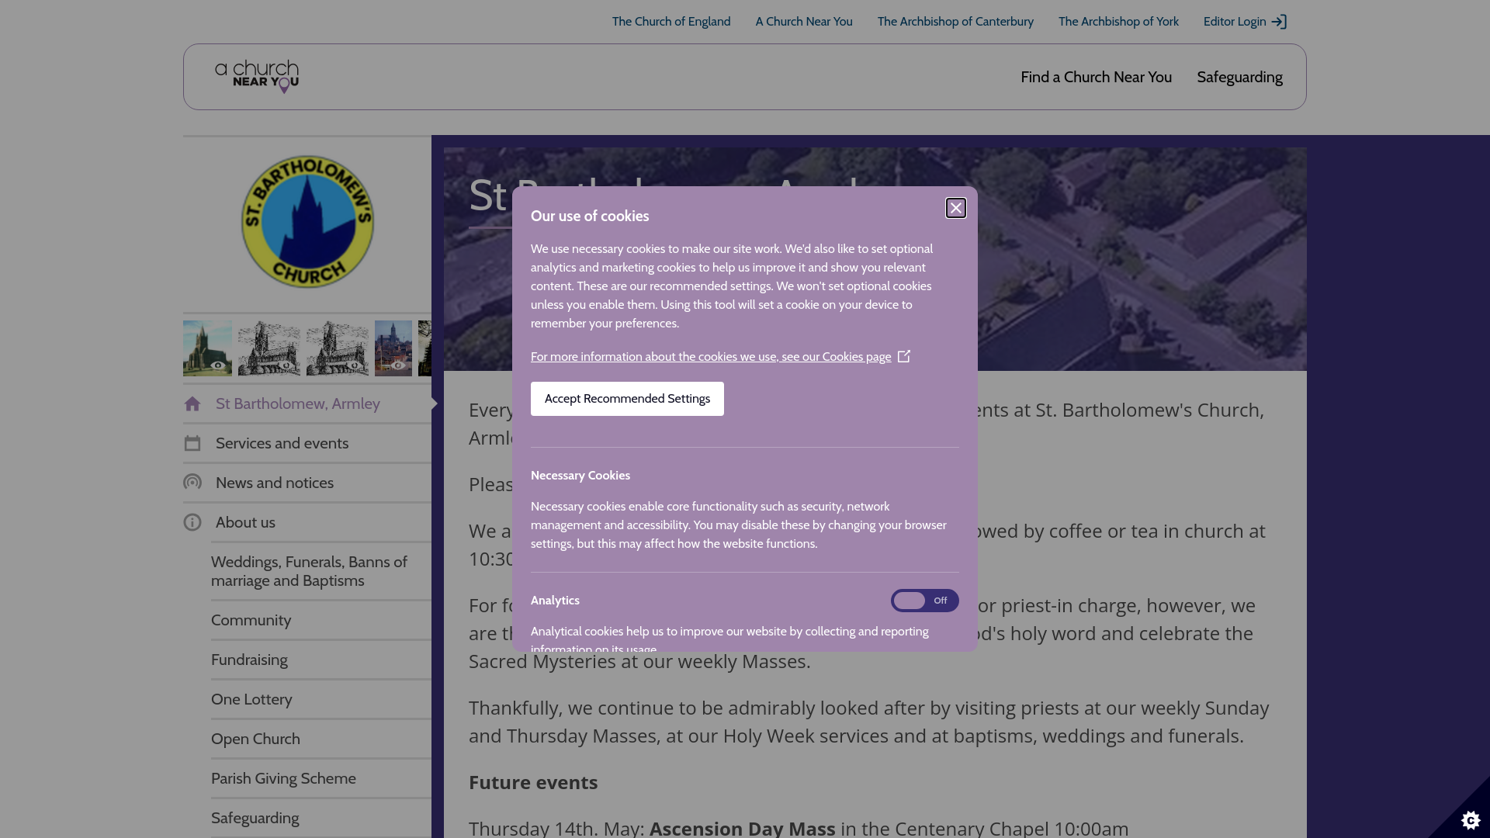The width and height of the screenshot is (1490, 838).
Task: Click the Editor Login arrow icon
Action: [x=1279, y=22]
